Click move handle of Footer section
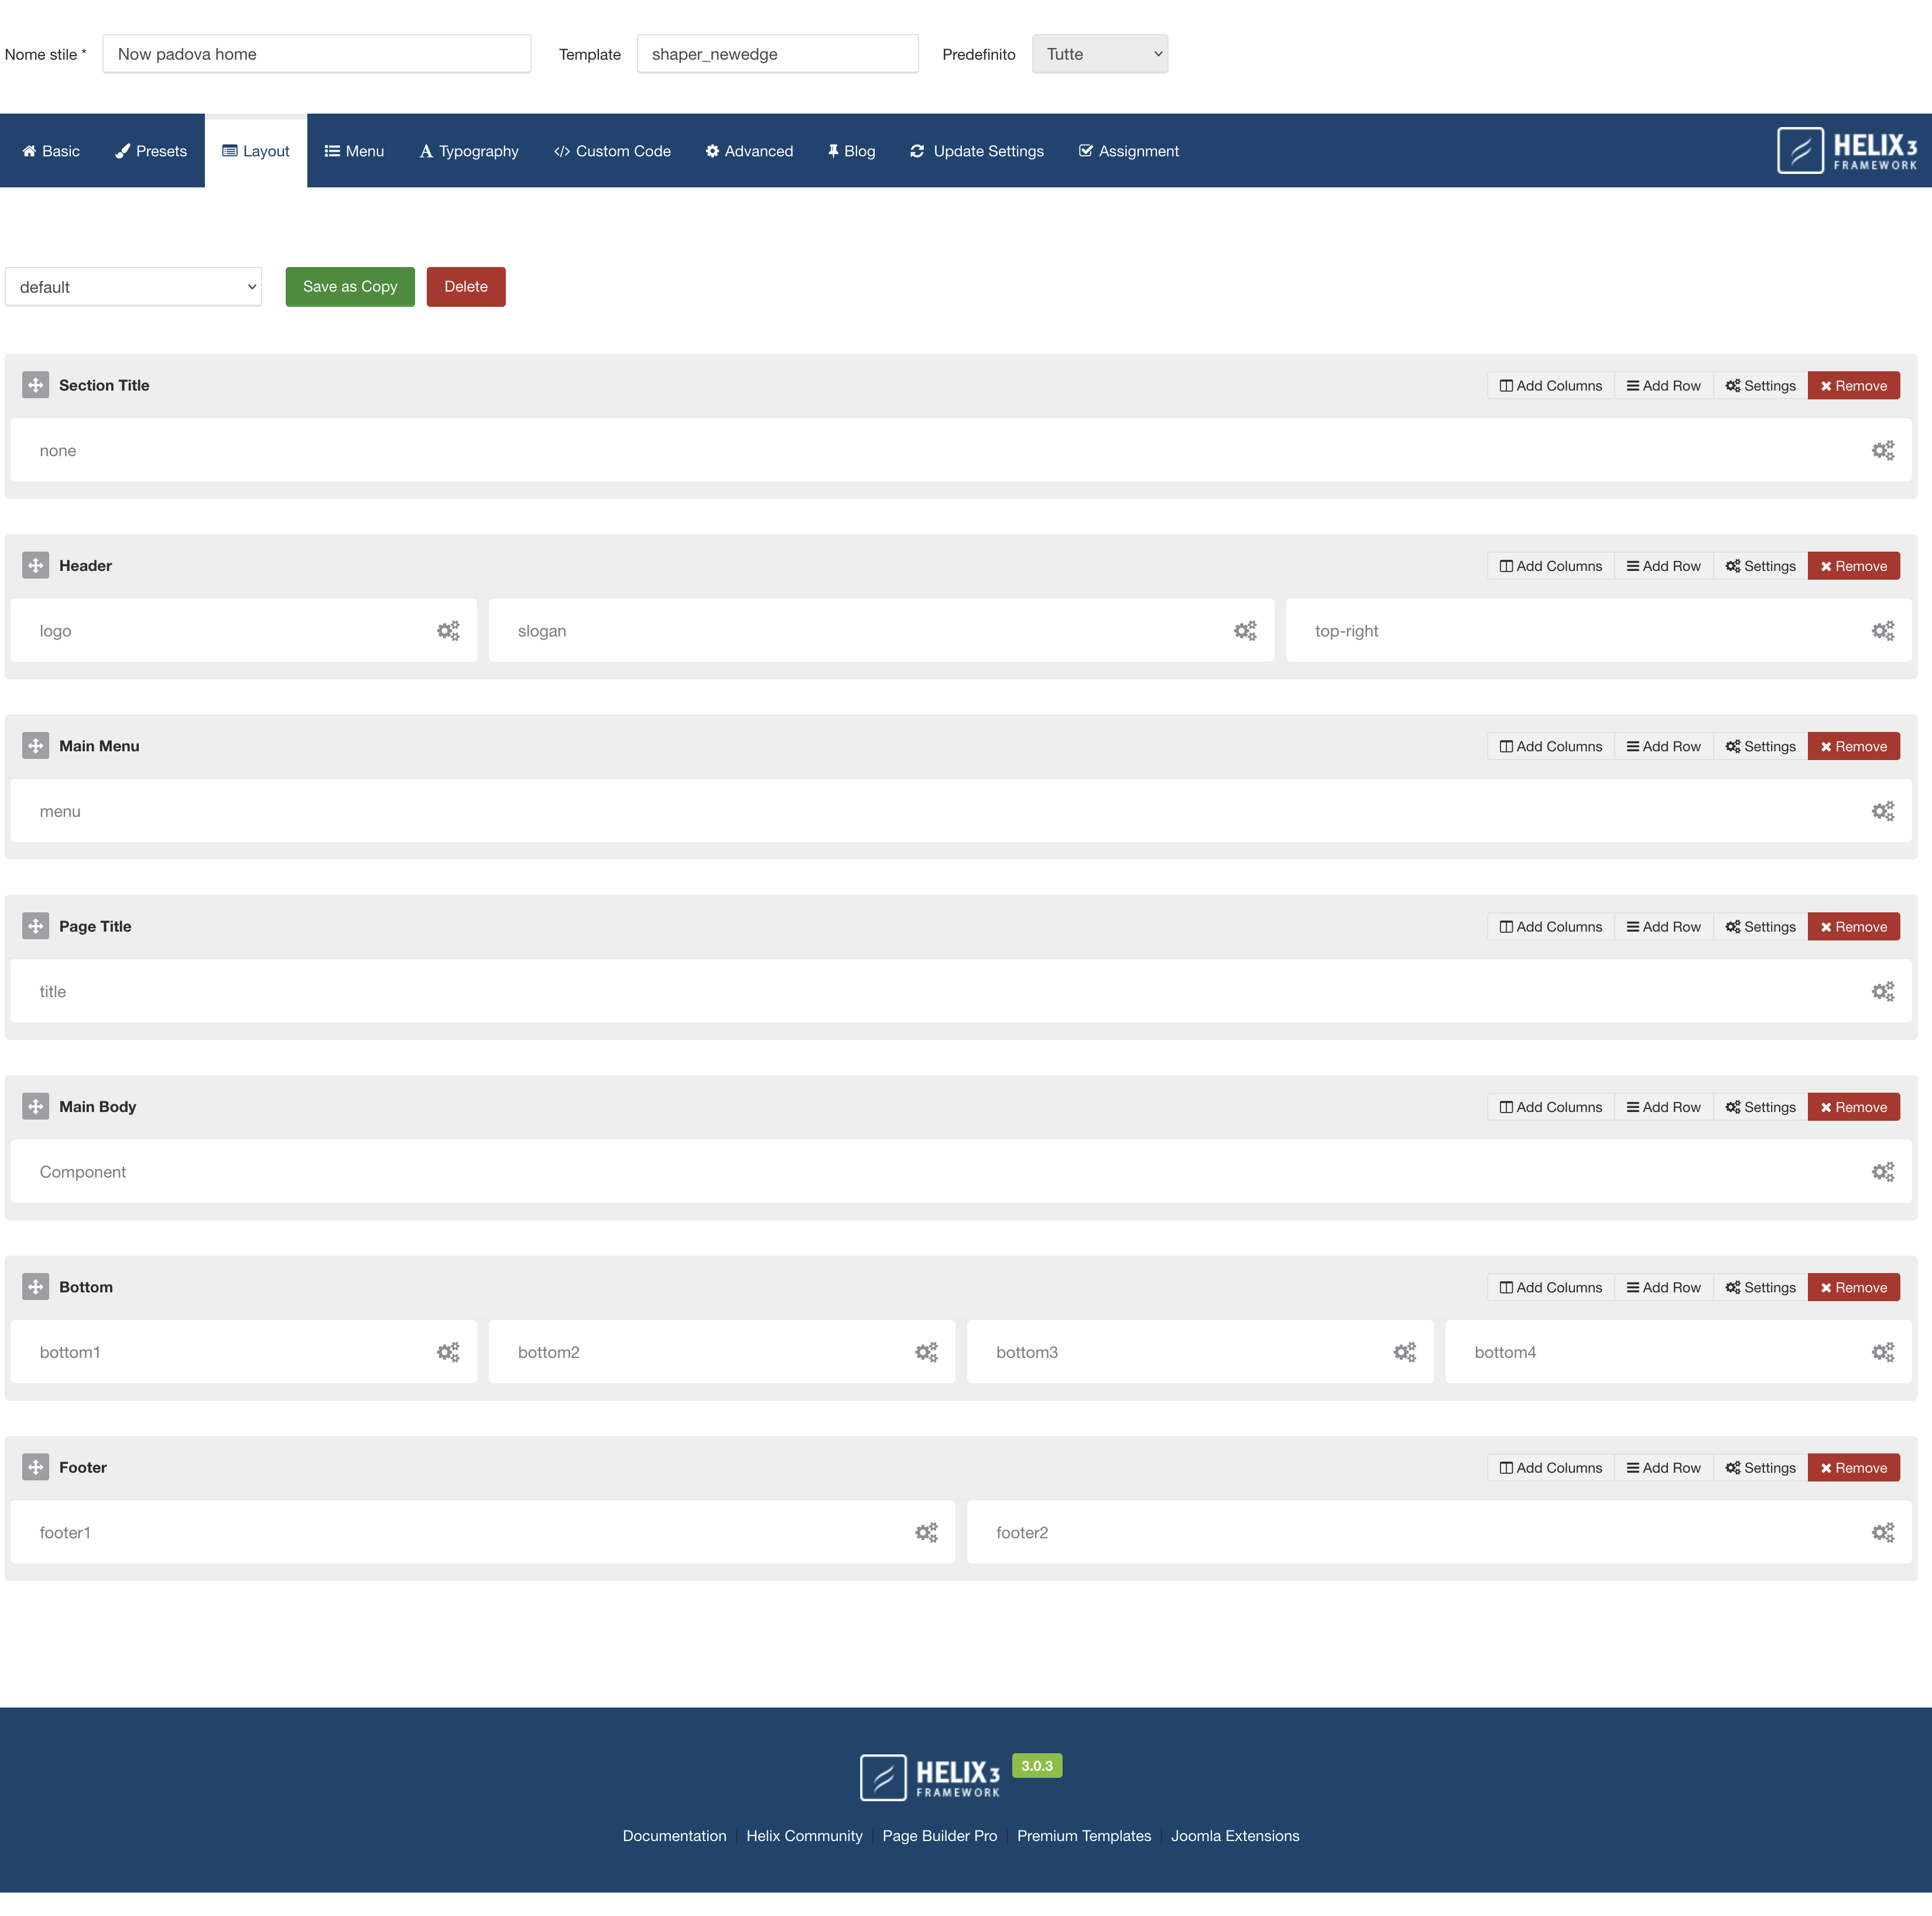 click(36, 1467)
